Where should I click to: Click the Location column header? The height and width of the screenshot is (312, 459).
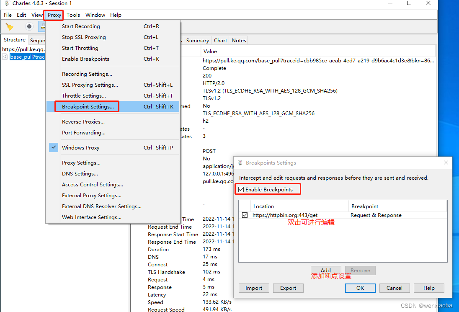(299, 206)
